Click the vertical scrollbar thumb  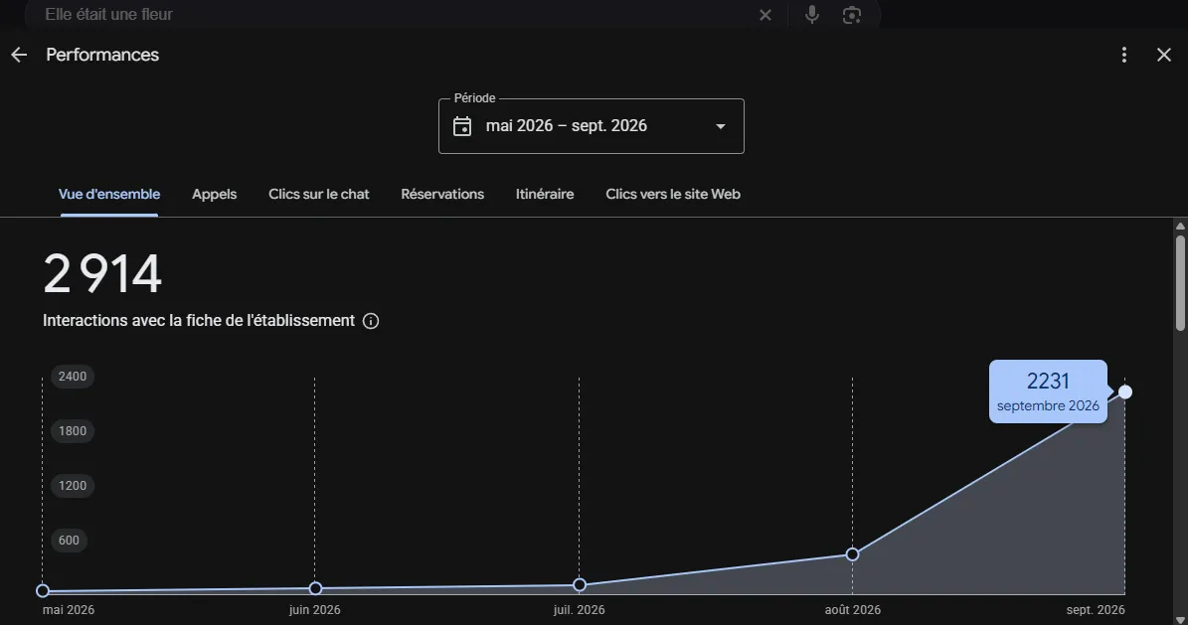(1180, 282)
